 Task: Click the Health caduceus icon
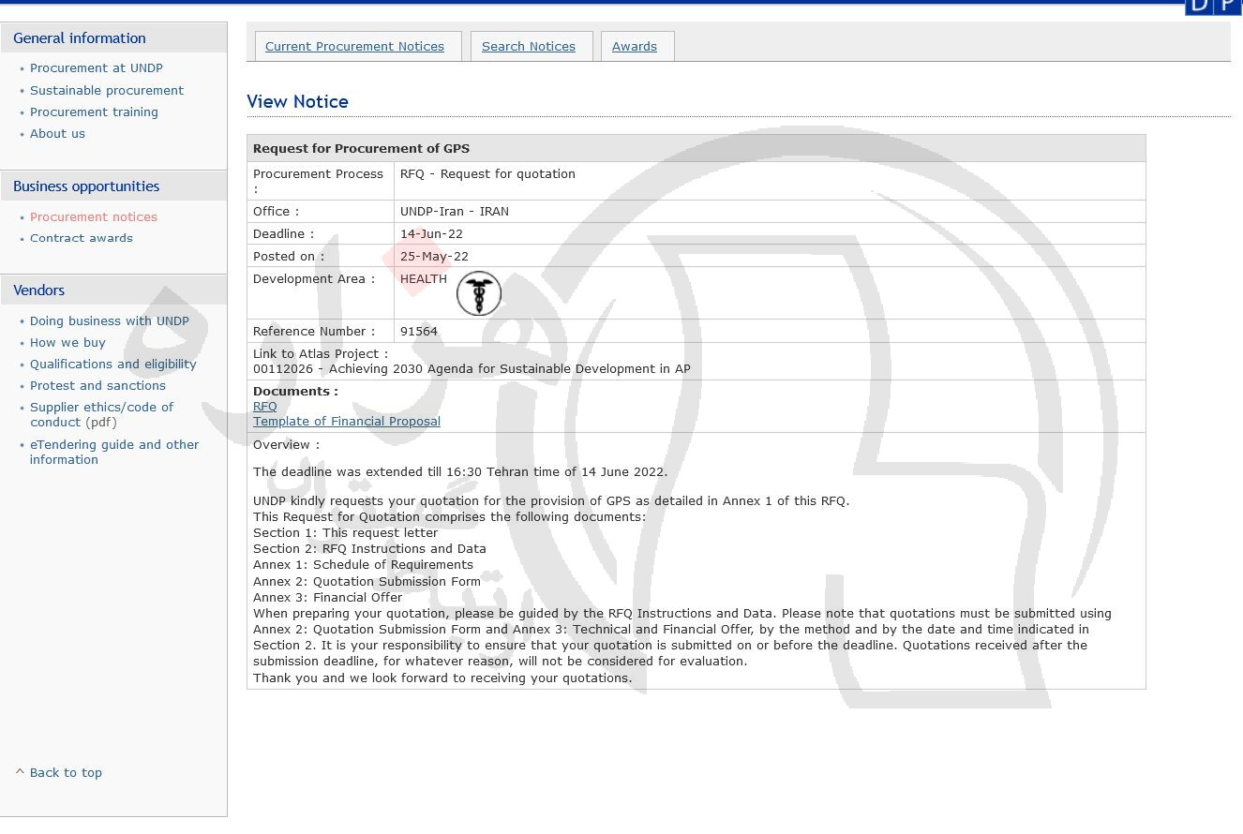(479, 293)
